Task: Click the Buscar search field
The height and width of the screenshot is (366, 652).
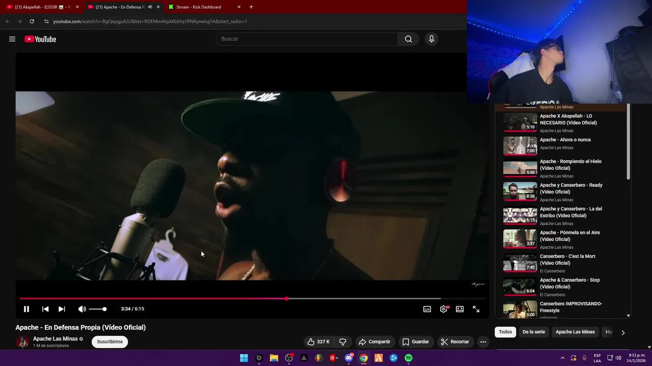Action: pos(307,39)
